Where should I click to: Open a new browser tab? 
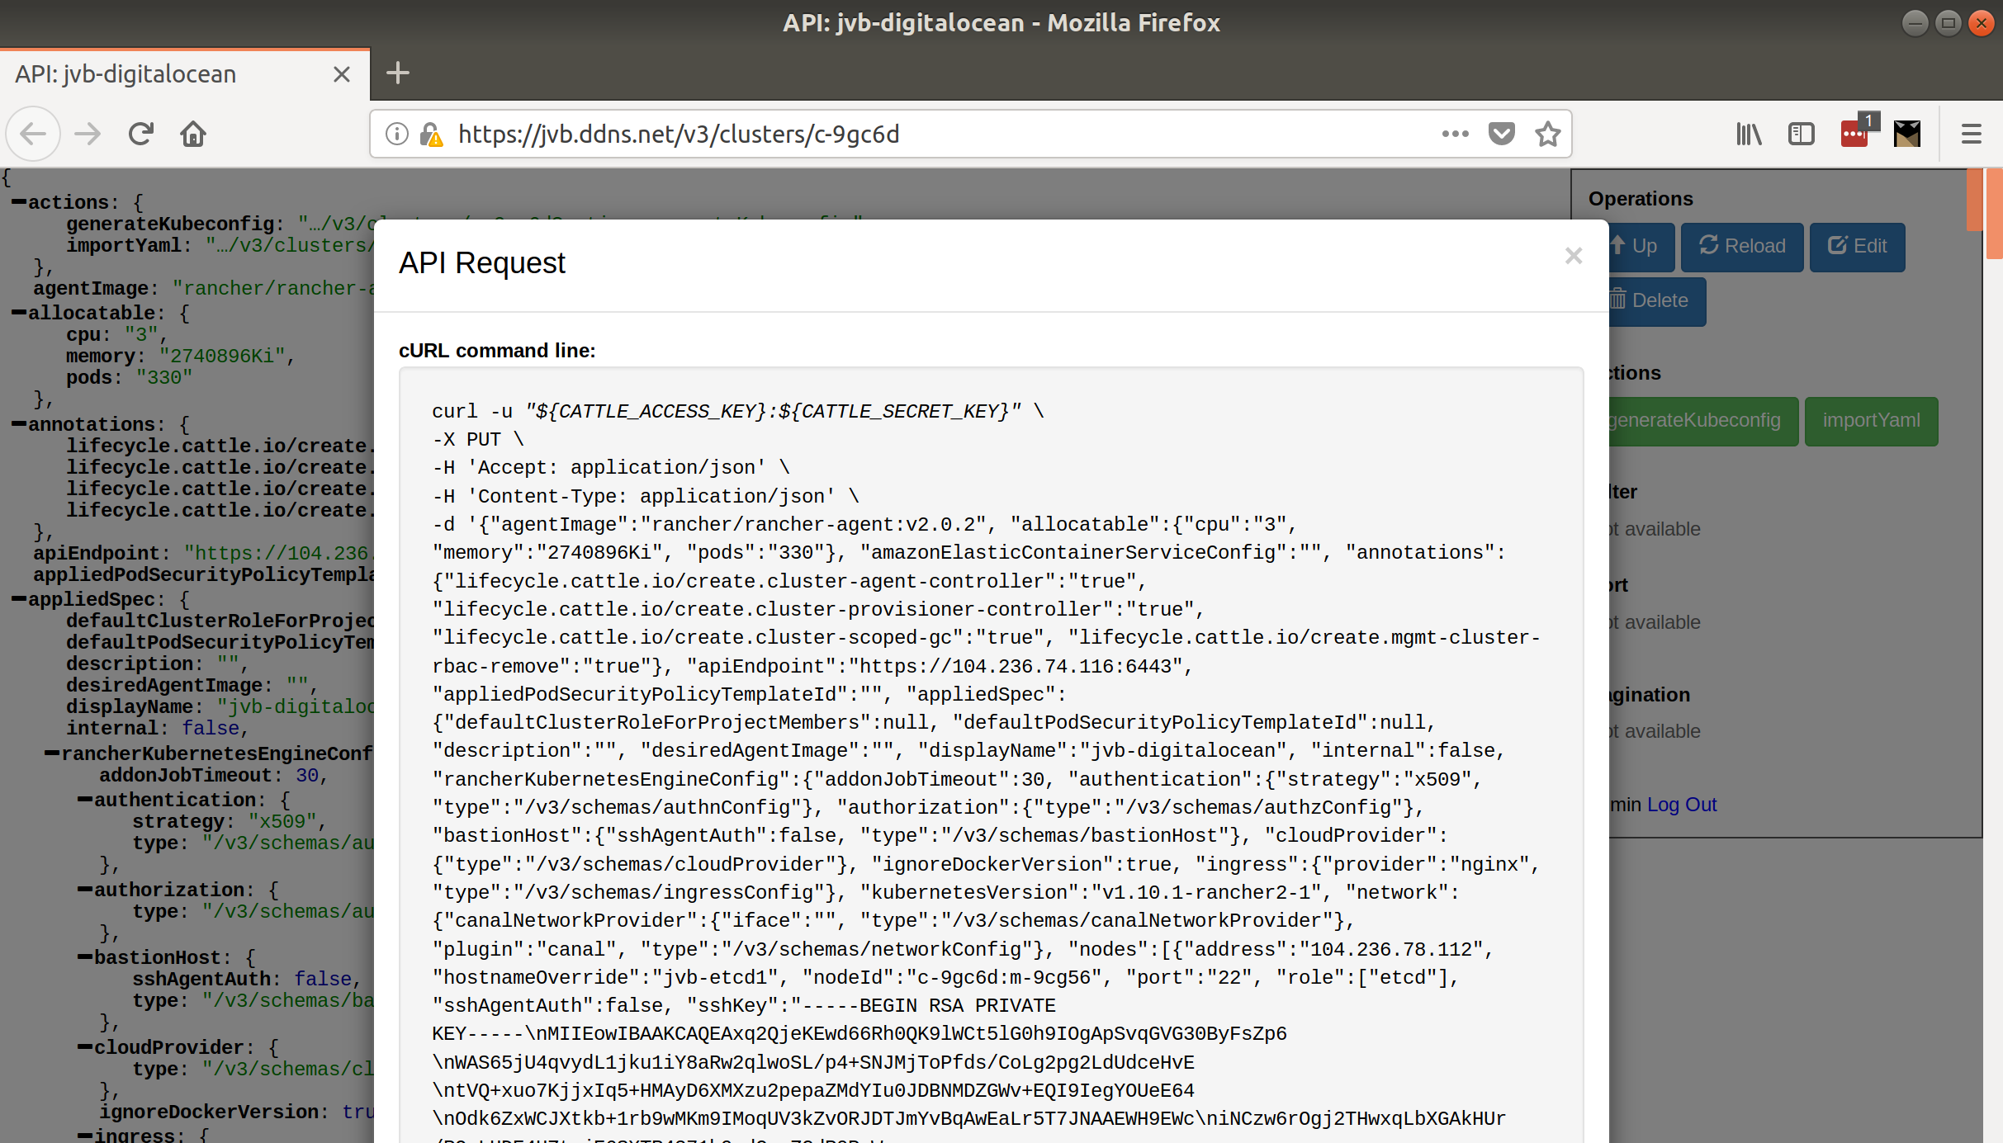(x=398, y=73)
